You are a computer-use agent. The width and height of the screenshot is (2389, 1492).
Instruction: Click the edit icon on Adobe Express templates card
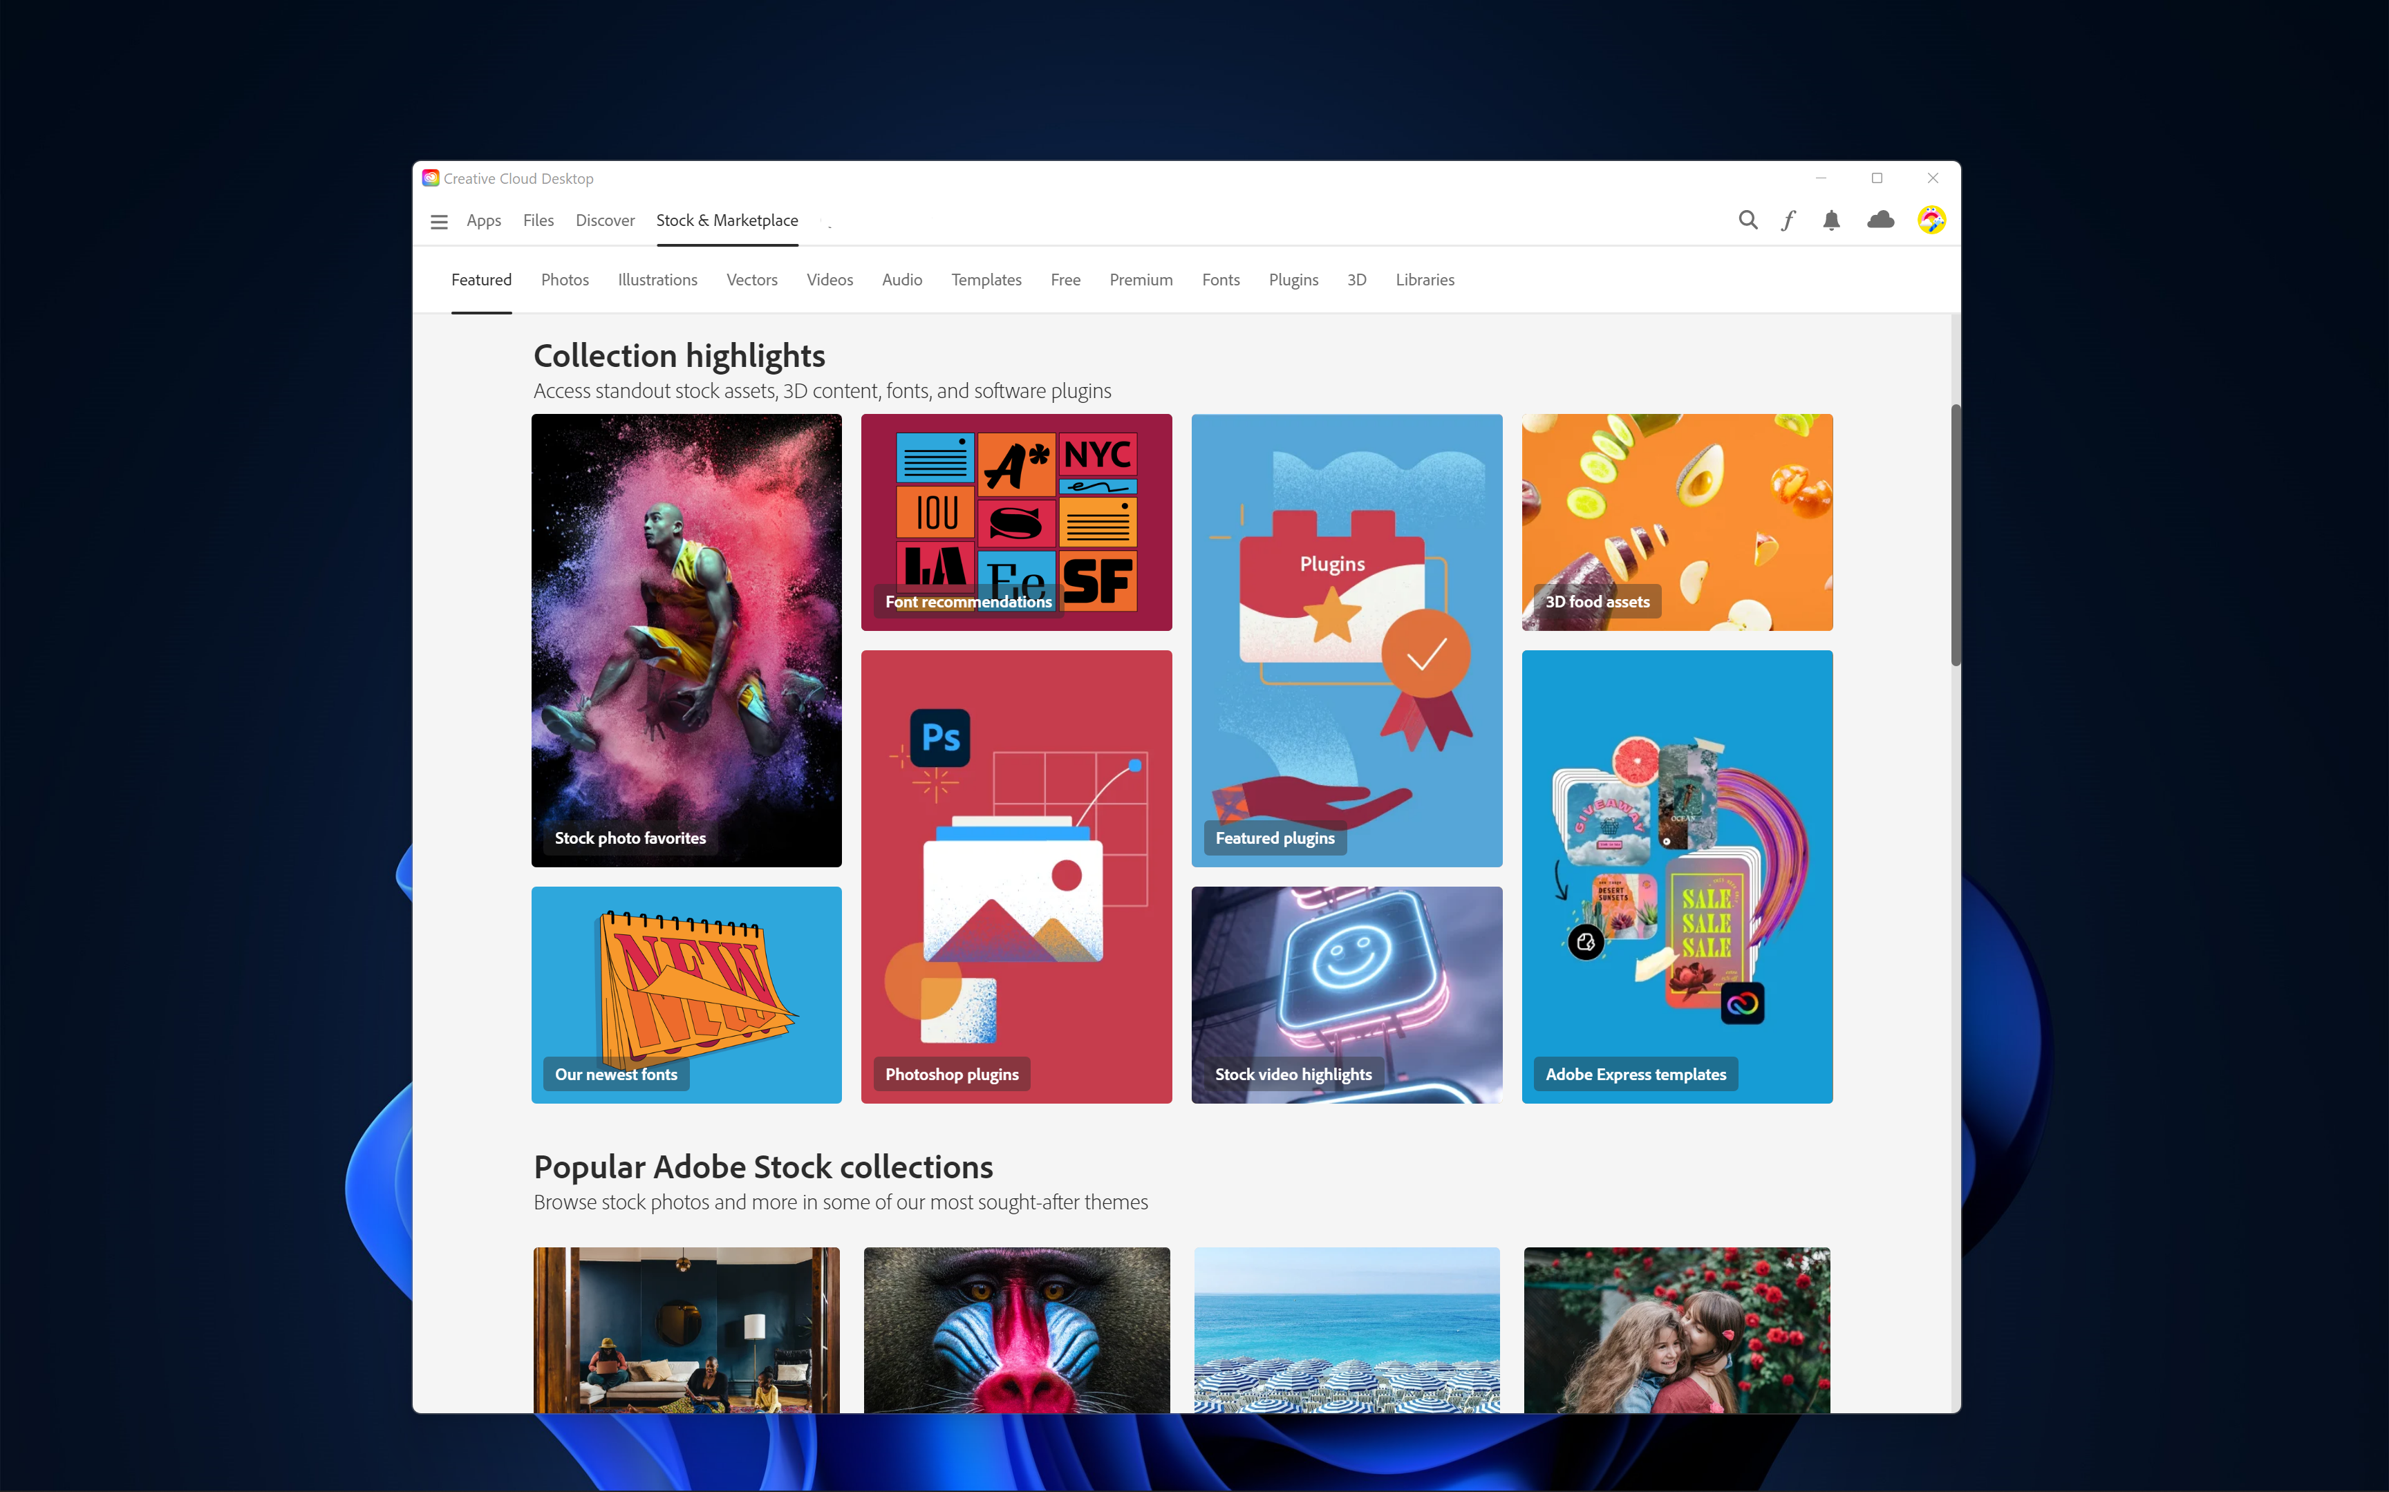pos(1585,943)
